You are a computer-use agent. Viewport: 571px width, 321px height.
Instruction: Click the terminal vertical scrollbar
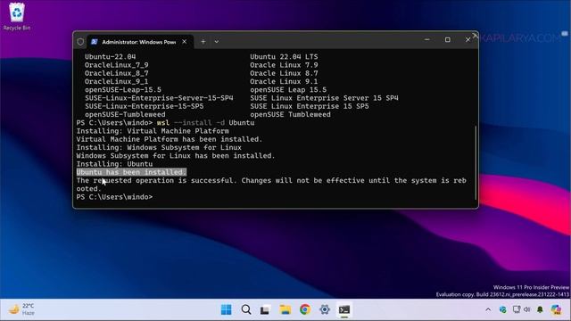476,162
